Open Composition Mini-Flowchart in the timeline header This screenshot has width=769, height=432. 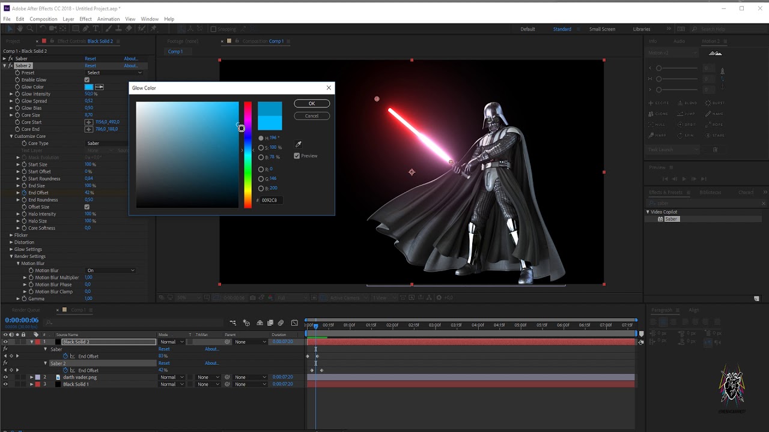[x=233, y=323]
